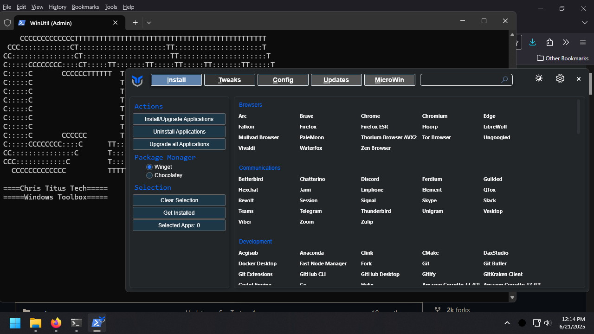This screenshot has height=334, width=594.
Task: Switch to the Config tab
Action: tap(283, 80)
